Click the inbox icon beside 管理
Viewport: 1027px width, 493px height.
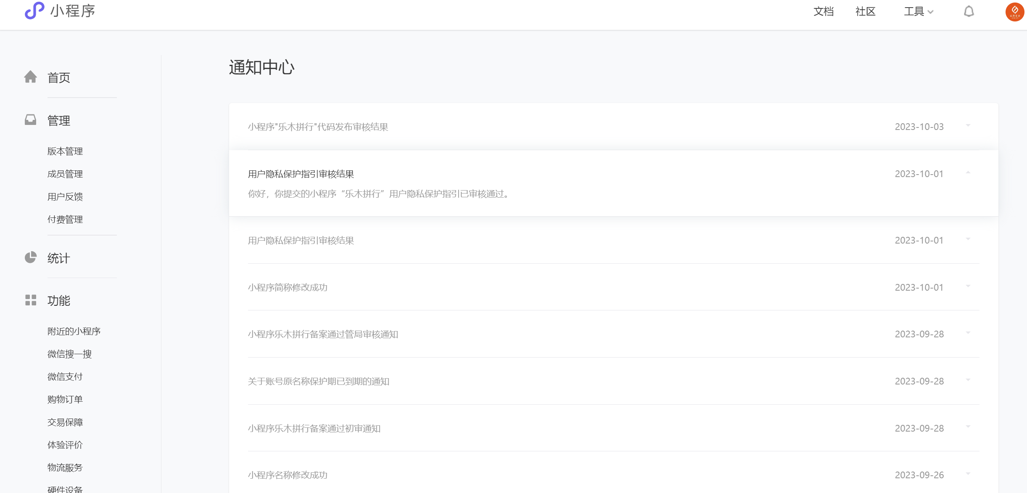[30, 120]
